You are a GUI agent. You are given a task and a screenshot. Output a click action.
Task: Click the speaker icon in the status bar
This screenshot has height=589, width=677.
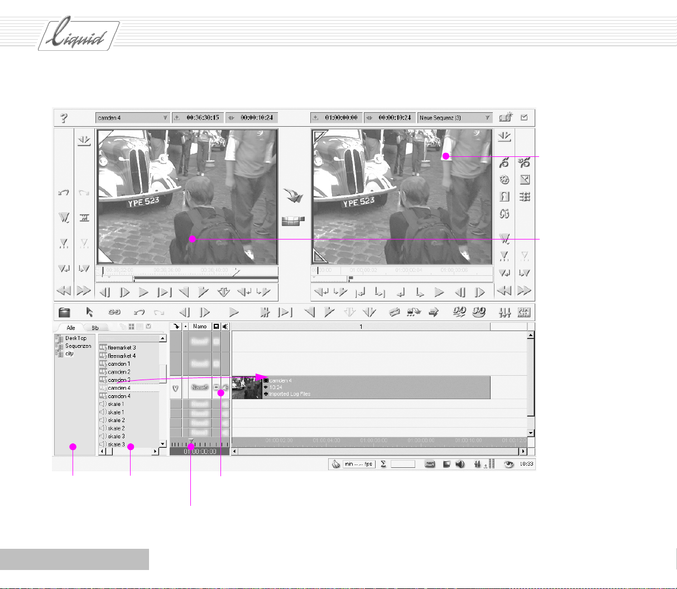click(460, 464)
